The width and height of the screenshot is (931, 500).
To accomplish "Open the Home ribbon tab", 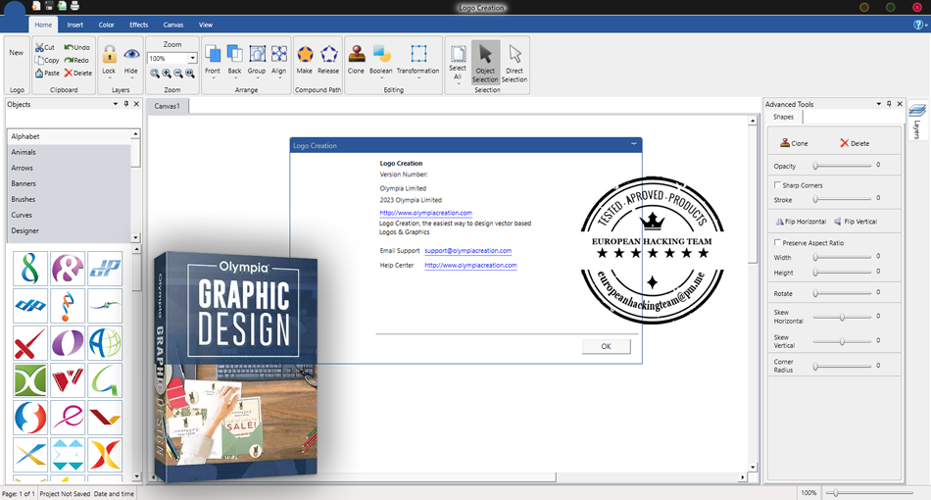I will tap(43, 25).
